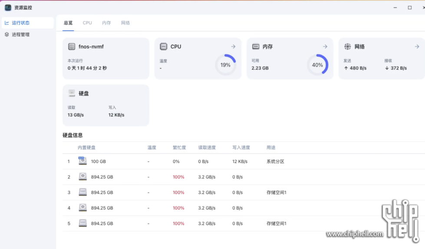The height and width of the screenshot is (249, 425).
Task: Click the disk write value 12 KB/s in 硬盘 card
Action: pos(116,115)
